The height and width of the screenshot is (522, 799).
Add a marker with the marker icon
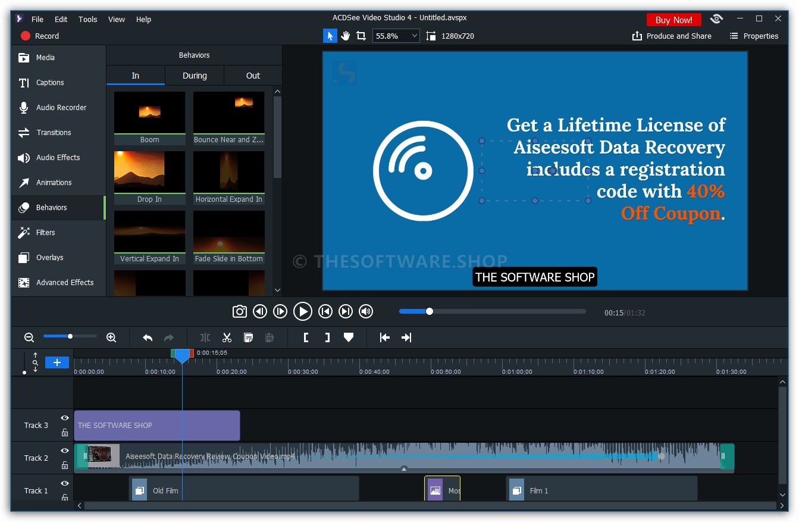coord(349,337)
